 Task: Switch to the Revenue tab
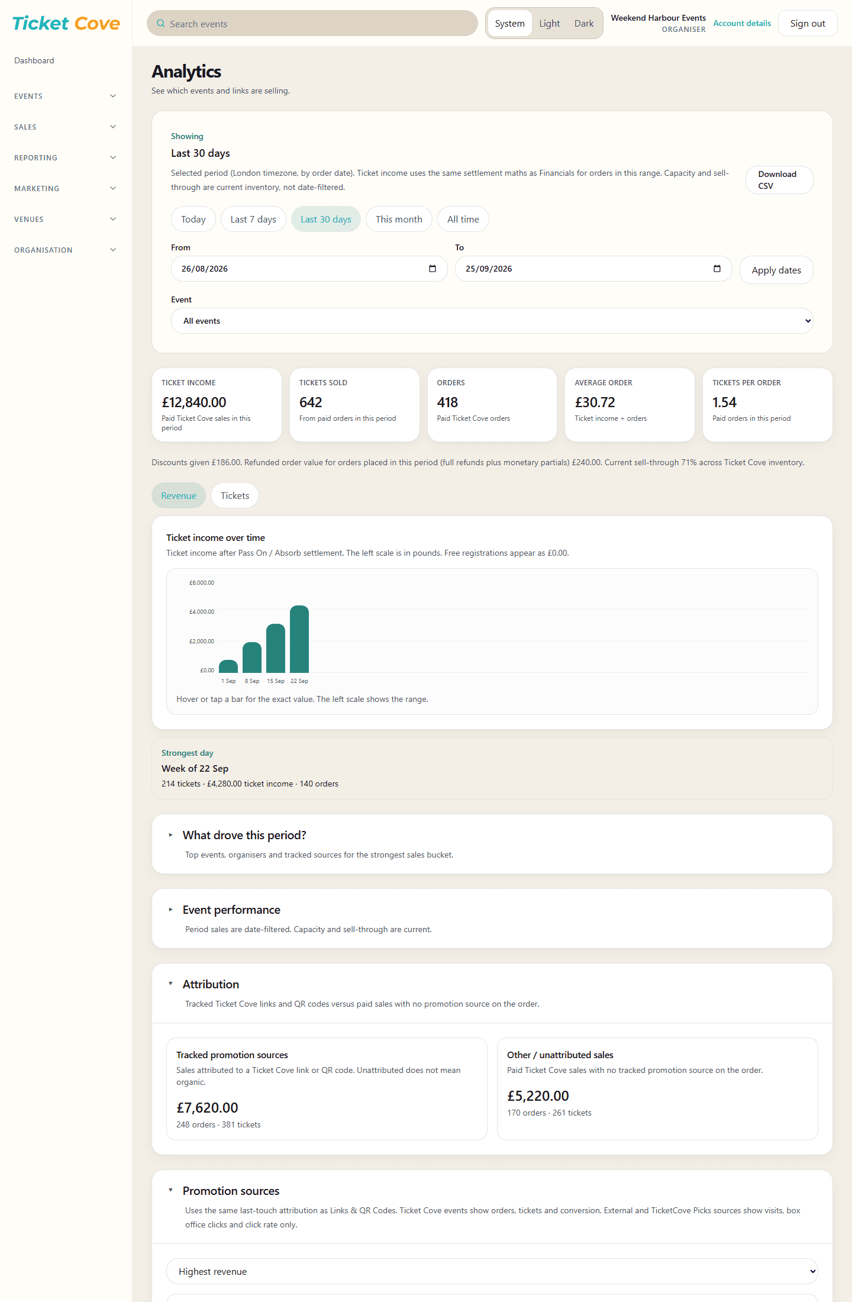pyautogui.click(x=179, y=495)
